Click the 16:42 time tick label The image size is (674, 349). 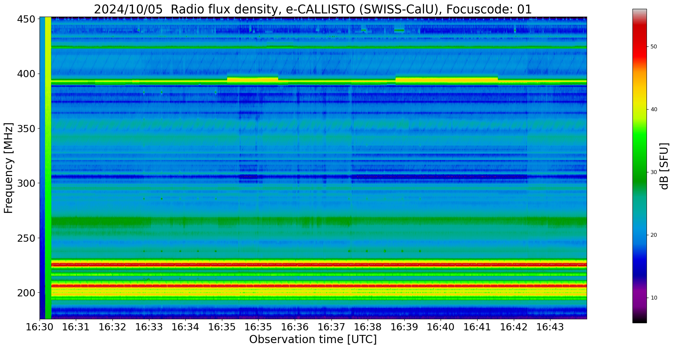[x=514, y=327]
